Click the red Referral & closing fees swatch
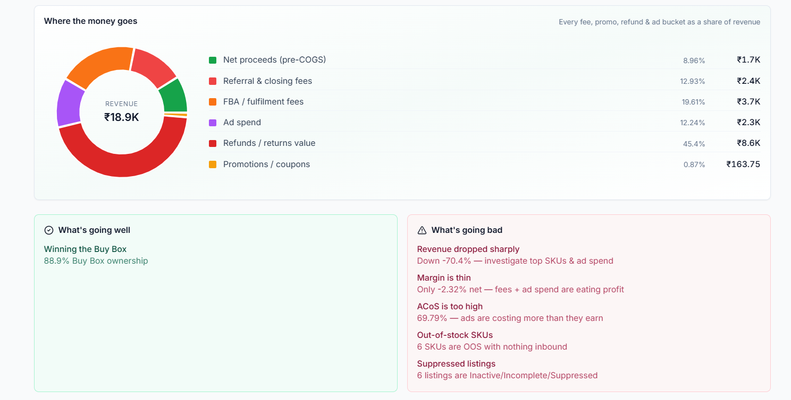 point(213,81)
